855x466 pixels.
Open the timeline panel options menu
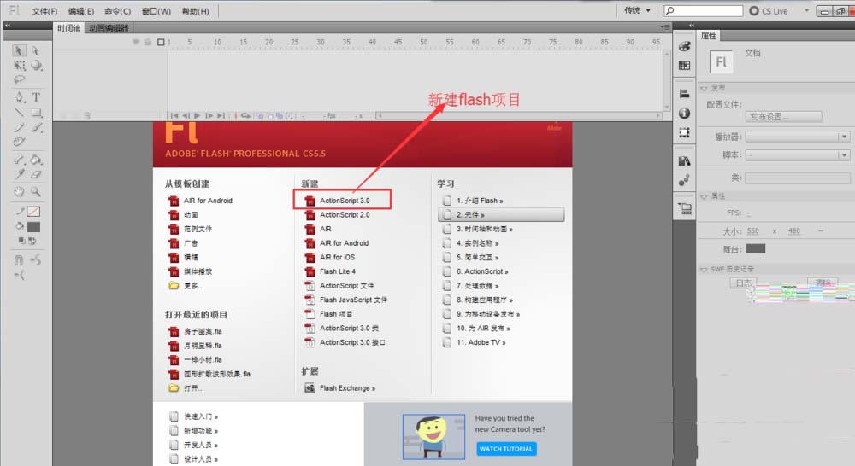[x=664, y=27]
